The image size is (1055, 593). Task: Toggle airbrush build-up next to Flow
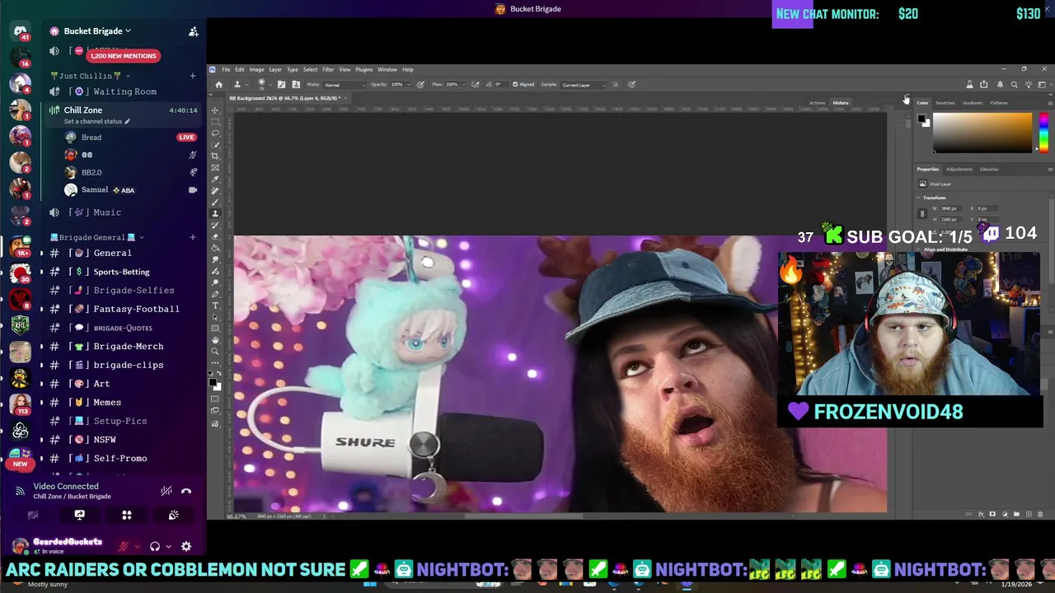tap(476, 84)
